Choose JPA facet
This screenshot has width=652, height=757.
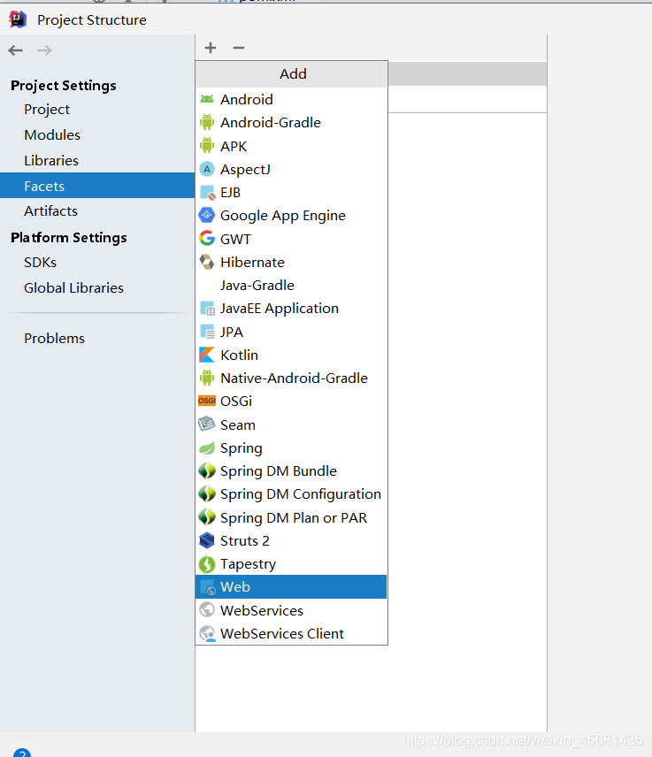pos(291,332)
